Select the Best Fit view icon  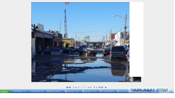click(73, 87)
